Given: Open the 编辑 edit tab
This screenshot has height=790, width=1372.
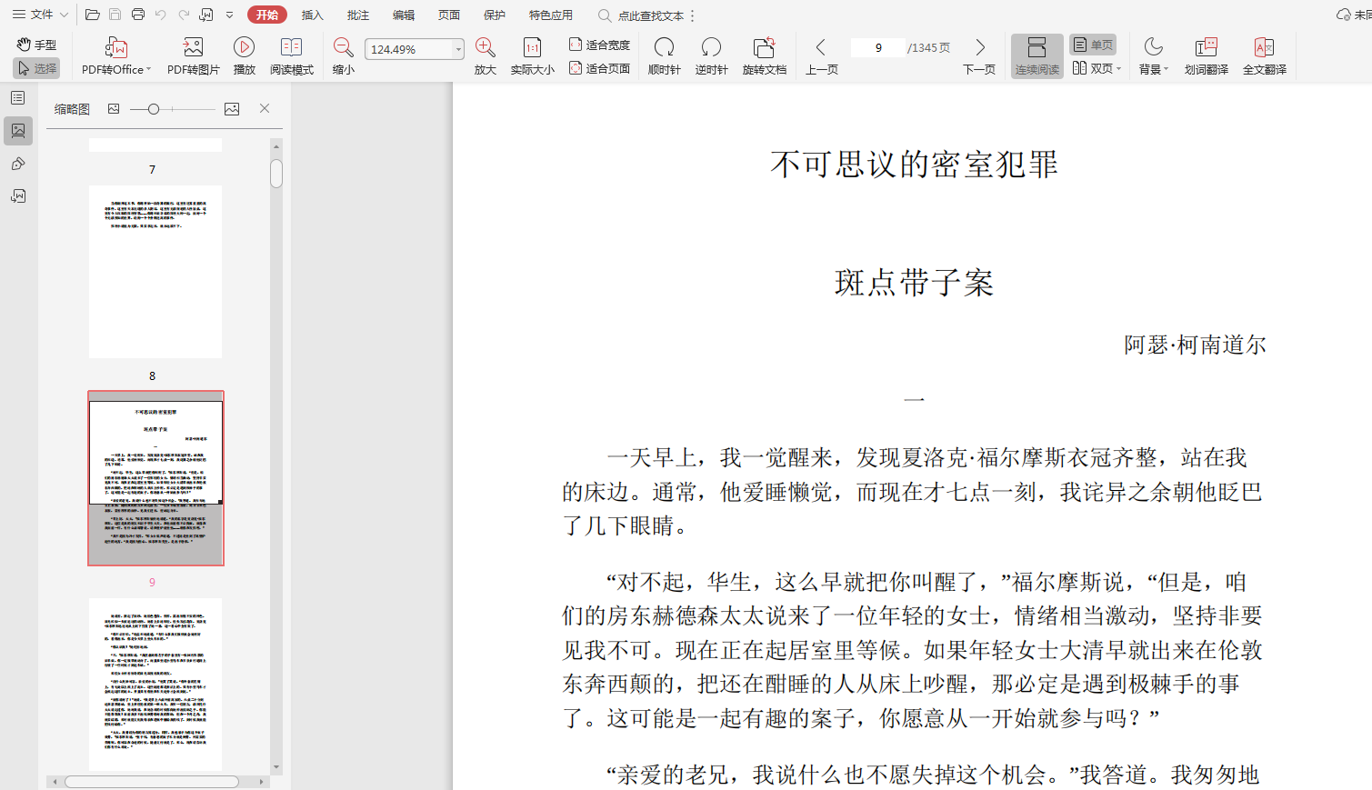Looking at the screenshot, I should coord(404,15).
